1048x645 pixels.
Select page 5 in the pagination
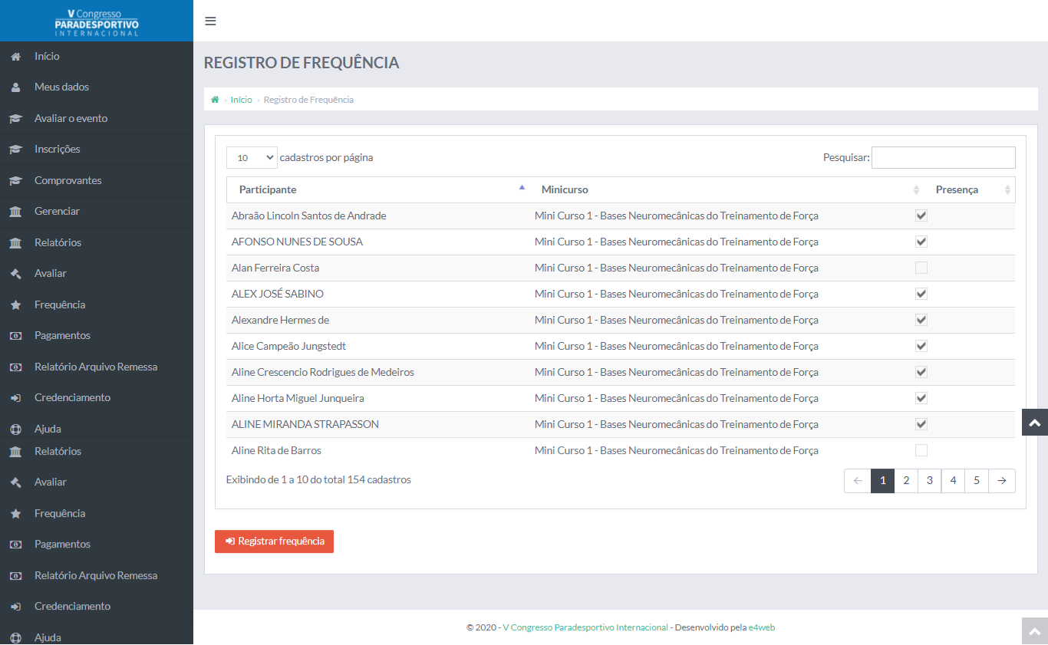pos(977,481)
